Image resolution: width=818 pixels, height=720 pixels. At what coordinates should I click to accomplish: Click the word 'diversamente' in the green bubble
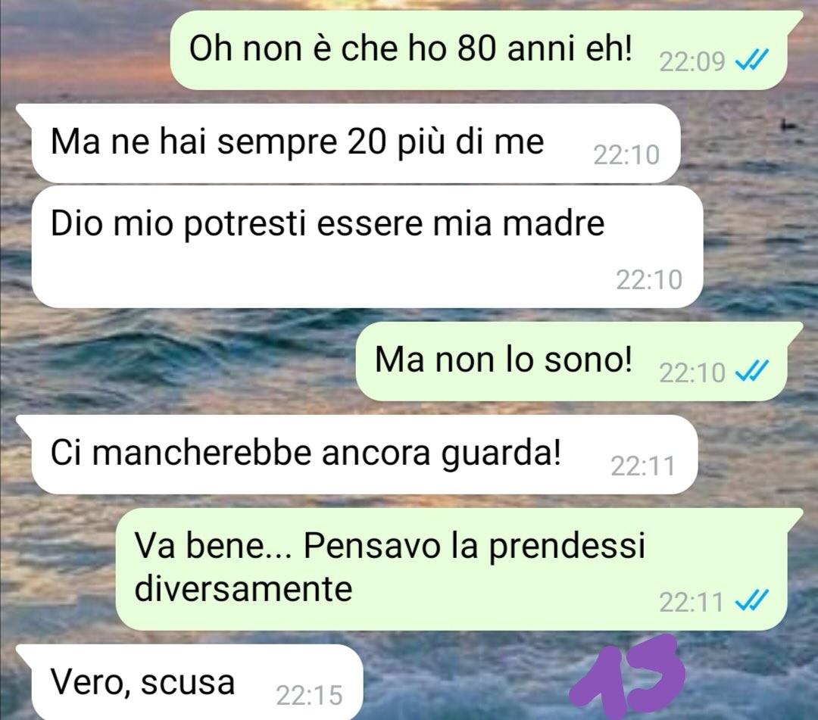pos(244,588)
